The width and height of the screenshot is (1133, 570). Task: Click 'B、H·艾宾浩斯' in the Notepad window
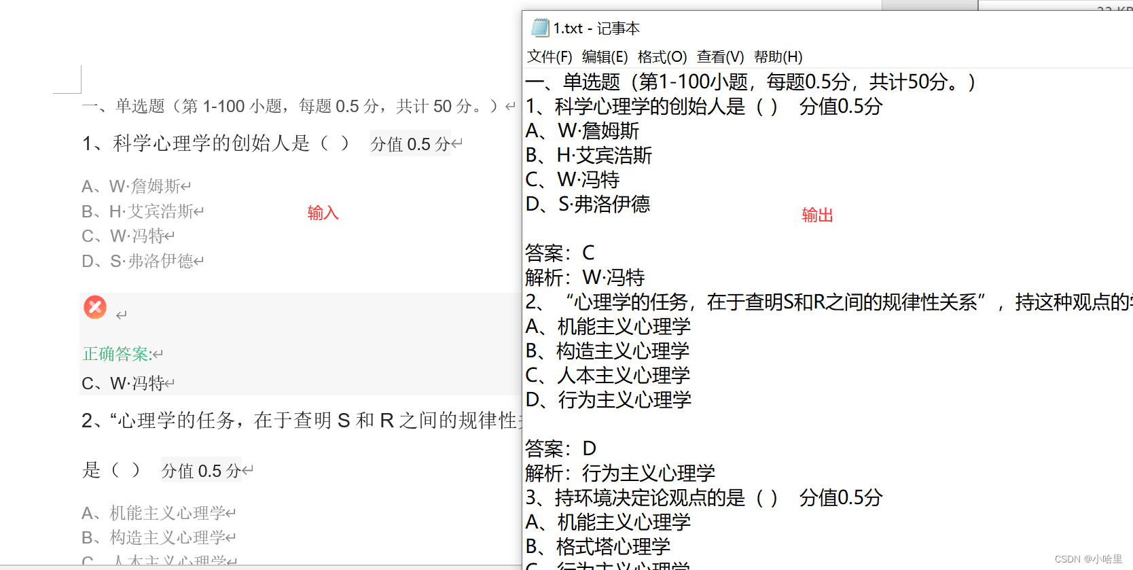coord(589,156)
